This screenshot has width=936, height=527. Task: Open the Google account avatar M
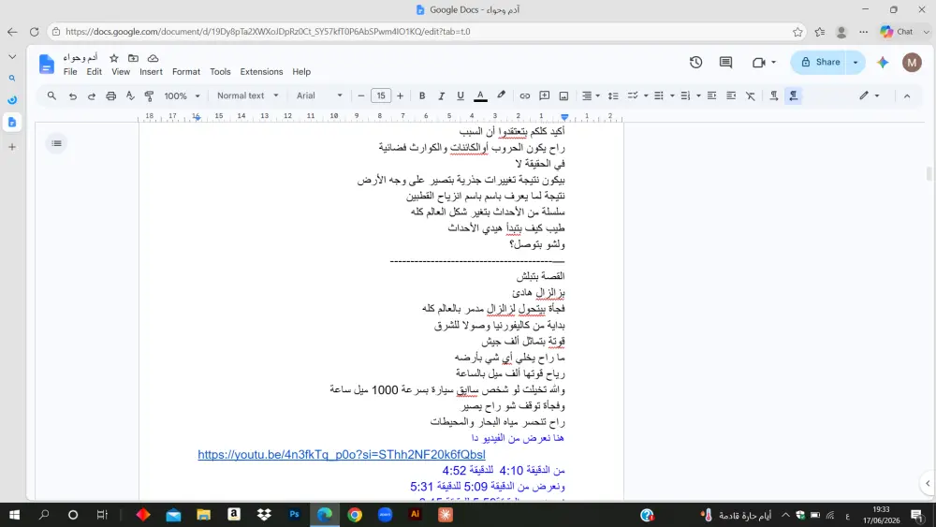[912, 62]
